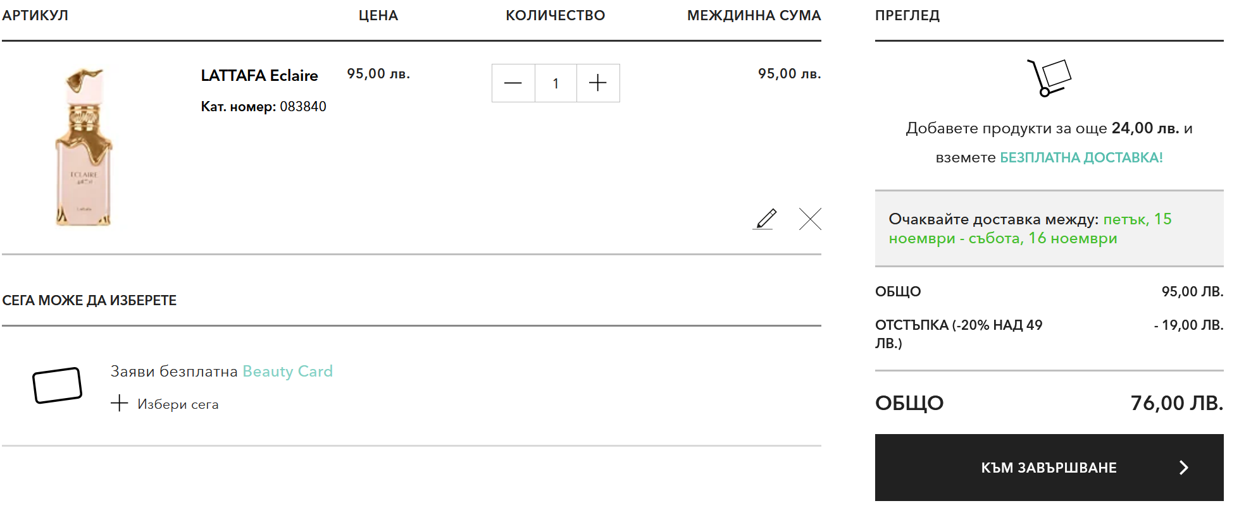Click the chevron arrow on the checkout button
The height and width of the screenshot is (520, 1239).
pos(1183,468)
